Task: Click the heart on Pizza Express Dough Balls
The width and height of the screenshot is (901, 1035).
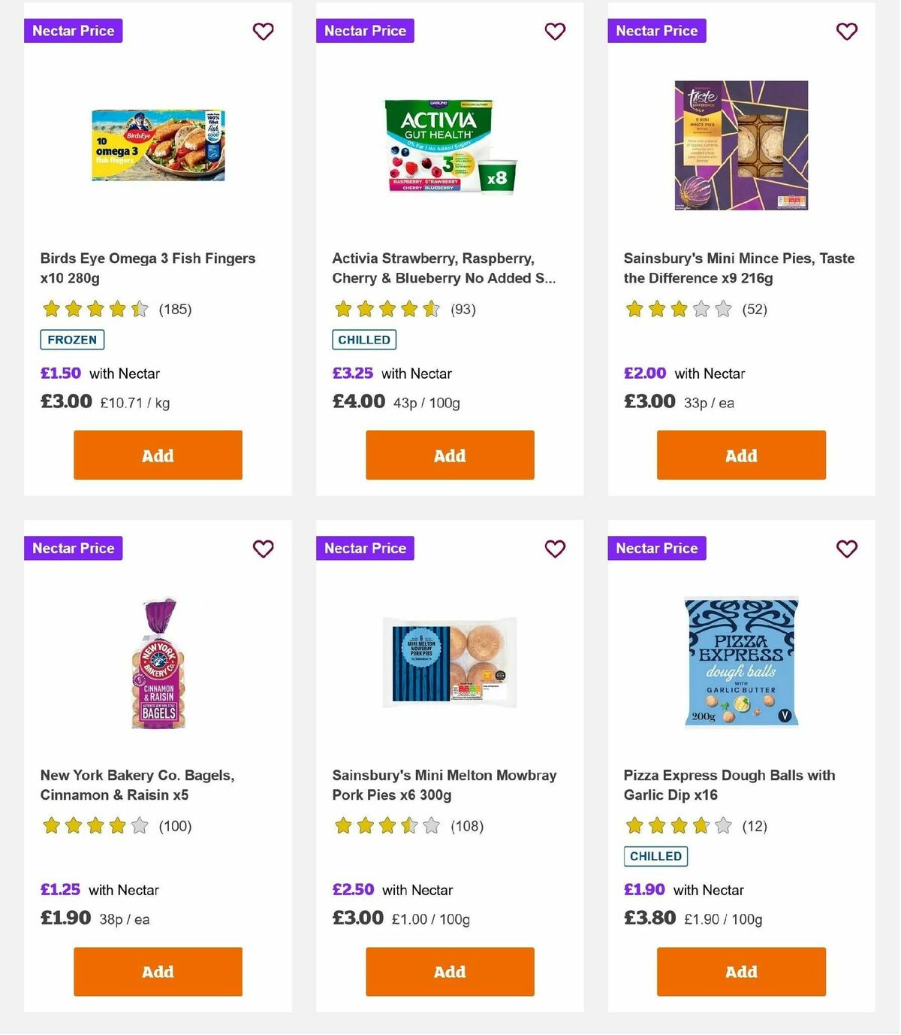Action: pyautogui.click(x=846, y=549)
